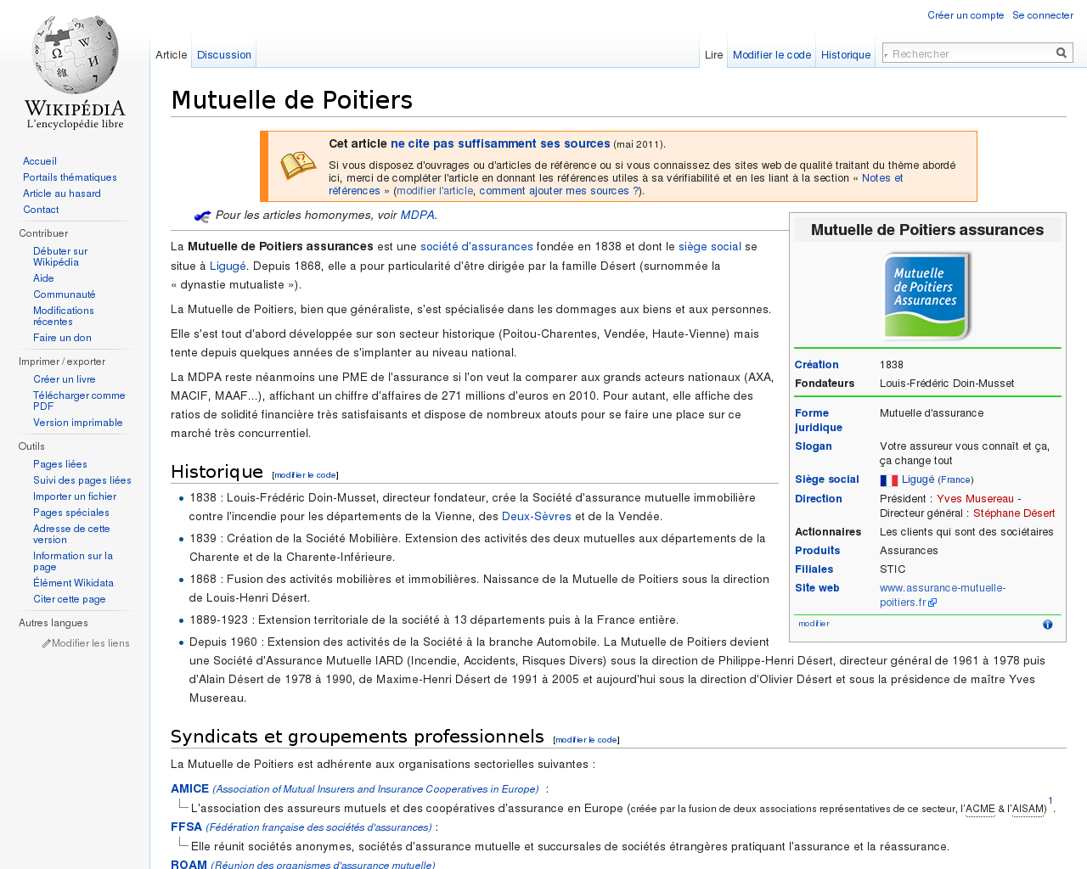The width and height of the screenshot is (1087, 869).
Task: Open the Mutuelle de Poitiers Assurances logo image
Action: pyautogui.click(x=927, y=296)
